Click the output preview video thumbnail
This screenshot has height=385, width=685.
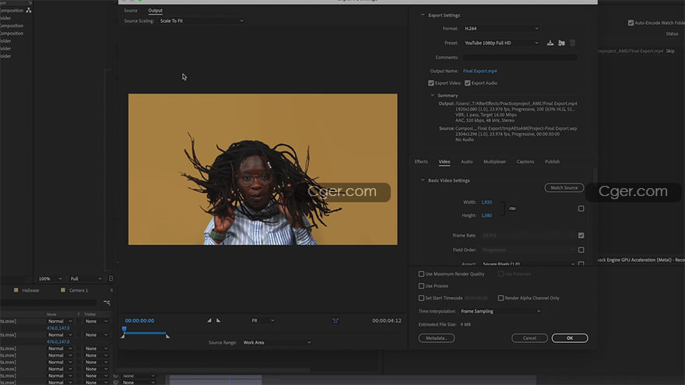click(x=263, y=169)
